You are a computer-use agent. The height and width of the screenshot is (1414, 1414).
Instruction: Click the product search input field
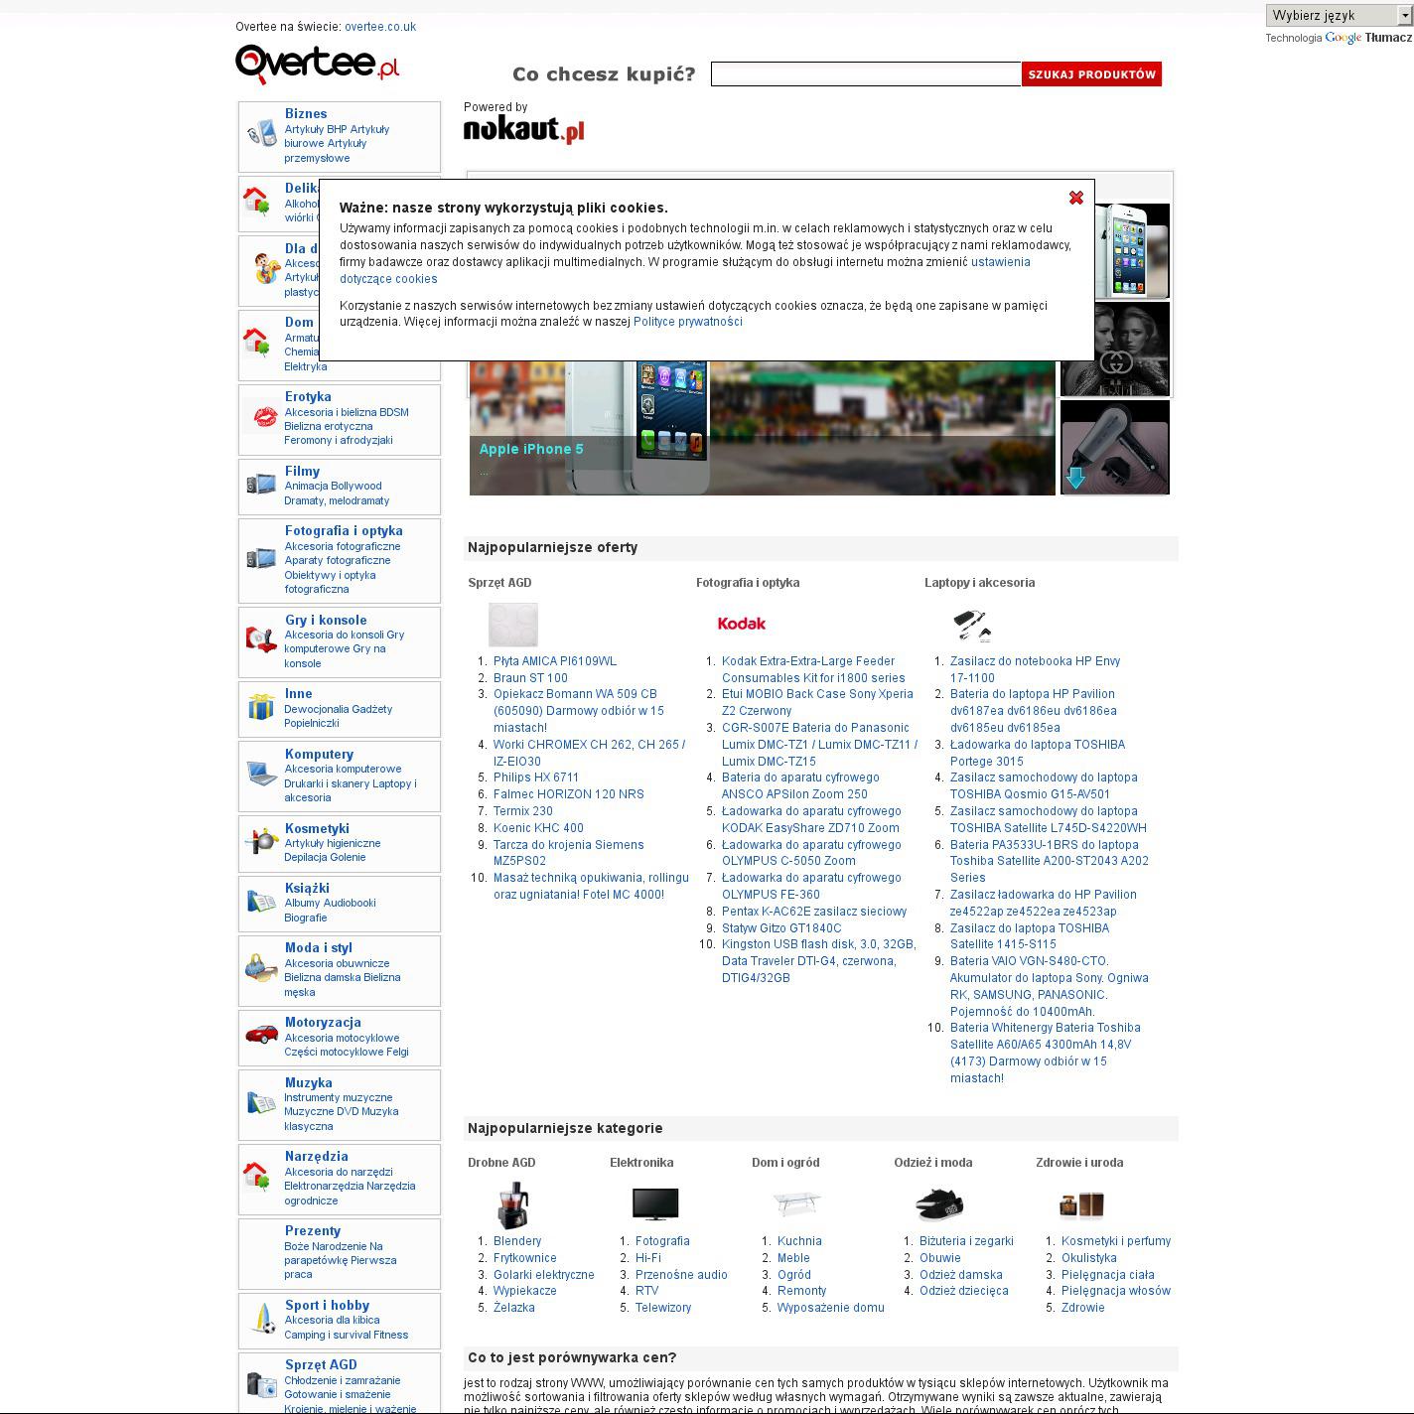[865, 74]
